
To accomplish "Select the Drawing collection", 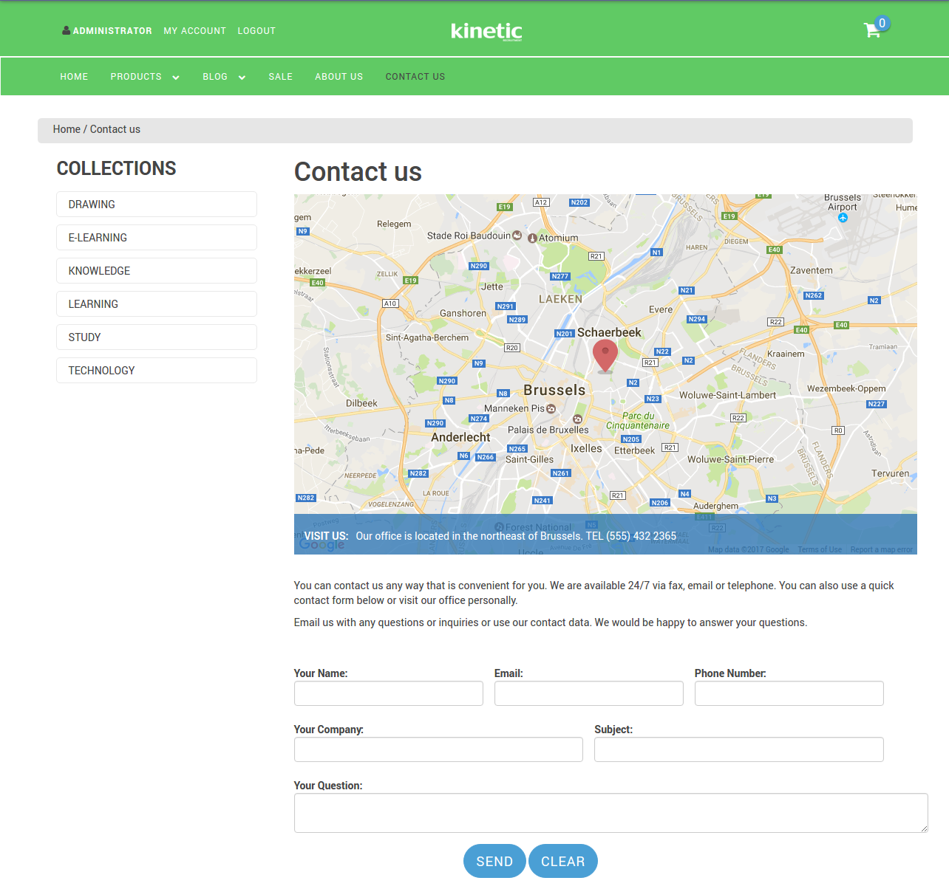I will click(x=157, y=205).
